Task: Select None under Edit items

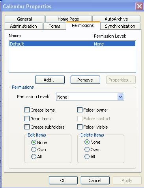Action: point(34,142)
